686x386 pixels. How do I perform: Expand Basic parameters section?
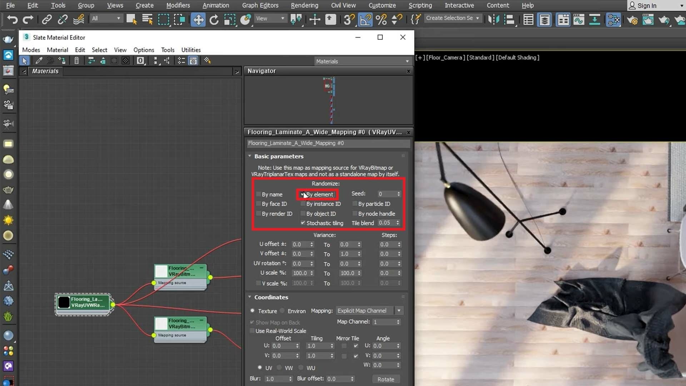[x=278, y=156]
